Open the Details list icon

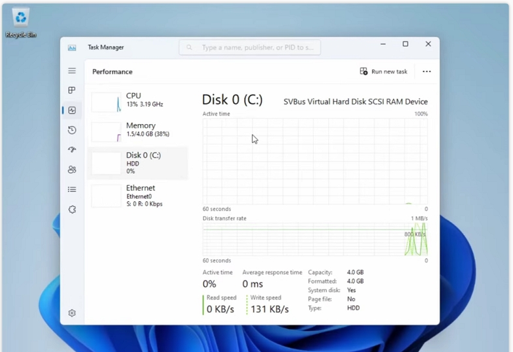pos(72,190)
